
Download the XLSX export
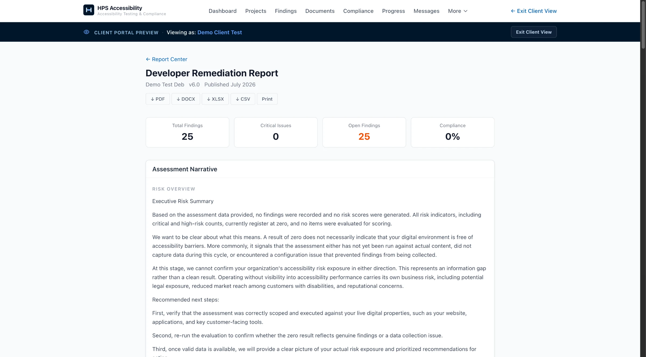(215, 99)
